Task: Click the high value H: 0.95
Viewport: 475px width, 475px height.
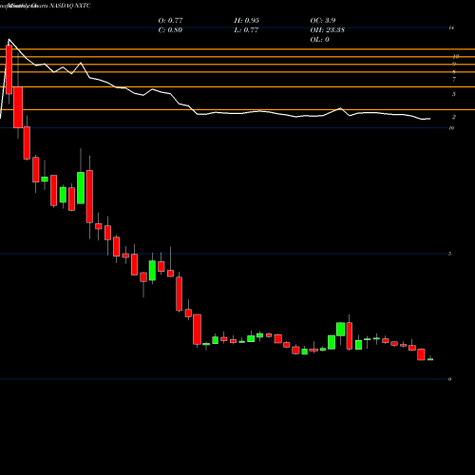Action: click(246, 20)
